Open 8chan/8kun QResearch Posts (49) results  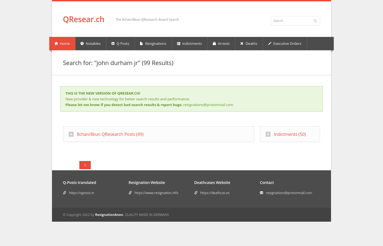point(110,134)
